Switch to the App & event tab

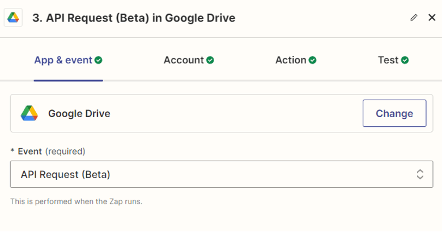click(x=63, y=60)
